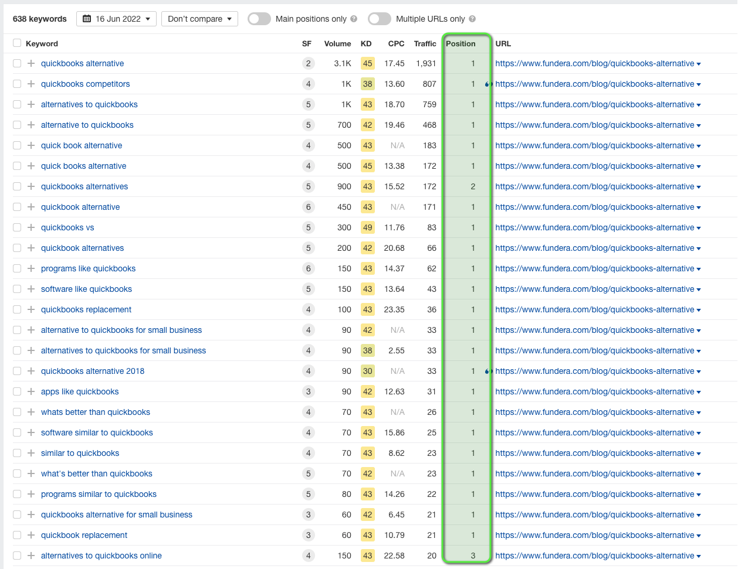Select the checkbox for 'alternative to quickbooks'
738x569 pixels.
pos(17,125)
